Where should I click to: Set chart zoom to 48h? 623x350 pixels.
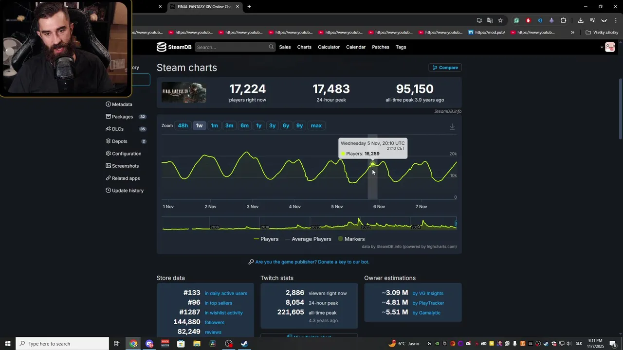(183, 125)
